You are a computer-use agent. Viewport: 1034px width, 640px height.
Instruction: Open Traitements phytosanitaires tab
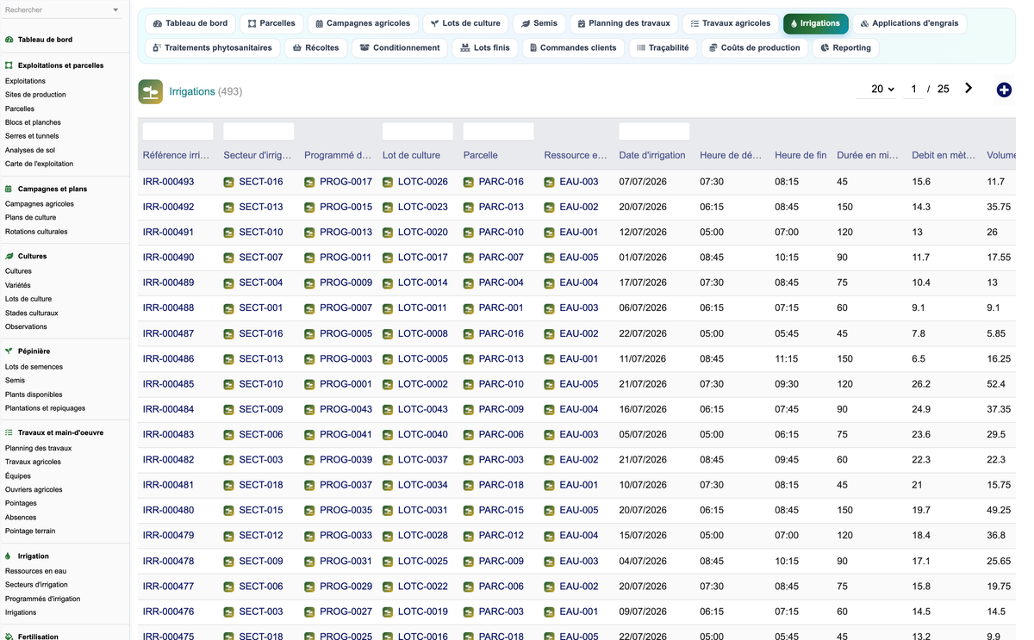point(212,47)
